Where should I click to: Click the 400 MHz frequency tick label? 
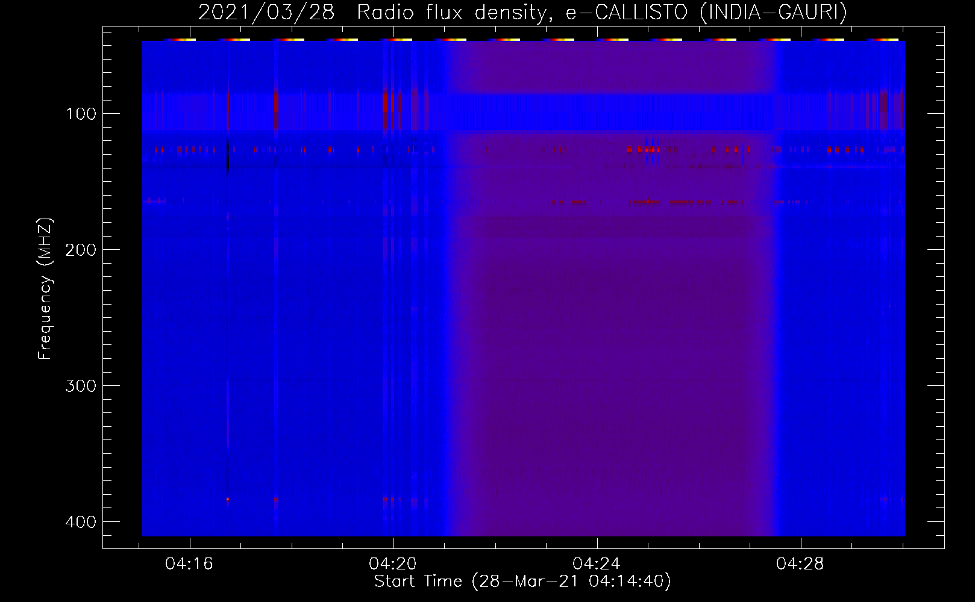pyautogui.click(x=80, y=522)
